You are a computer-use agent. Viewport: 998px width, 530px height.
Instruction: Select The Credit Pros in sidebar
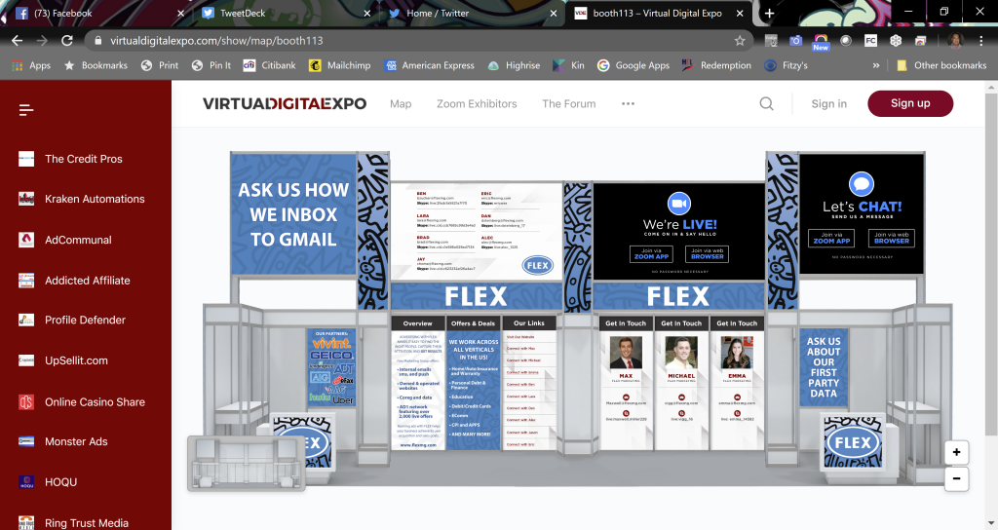(x=86, y=159)
